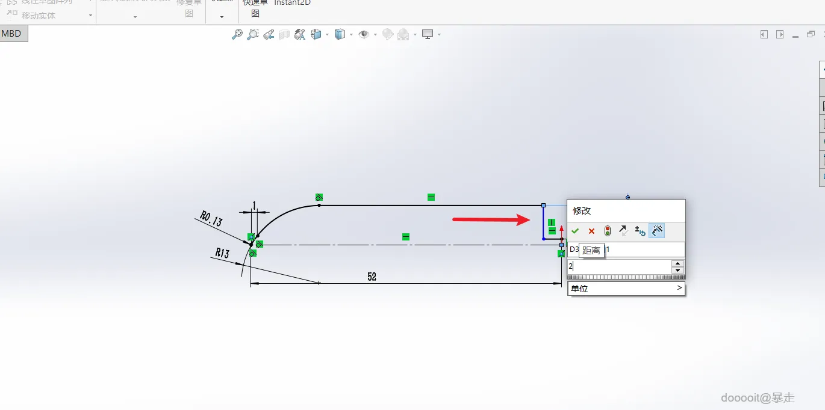
Task: Click the Edit Appearance sphere icon
Action: click(x=387, y=34)
